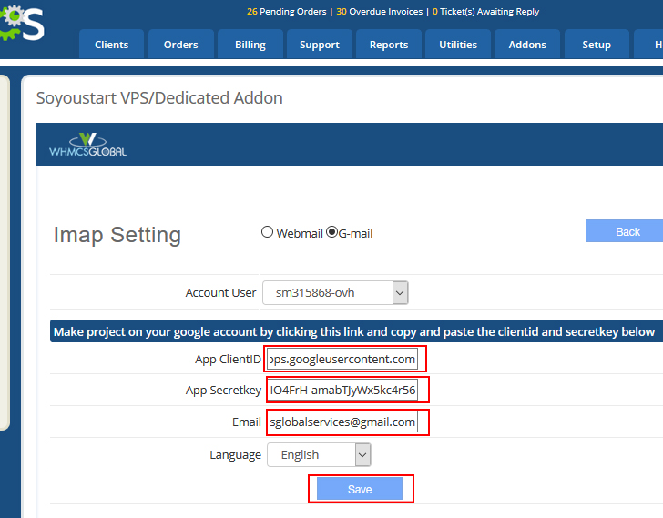Image resolution: width=663 pixels, height=518 pixels.
Task: Go to the Billing tab
Action: coord(250,45)
